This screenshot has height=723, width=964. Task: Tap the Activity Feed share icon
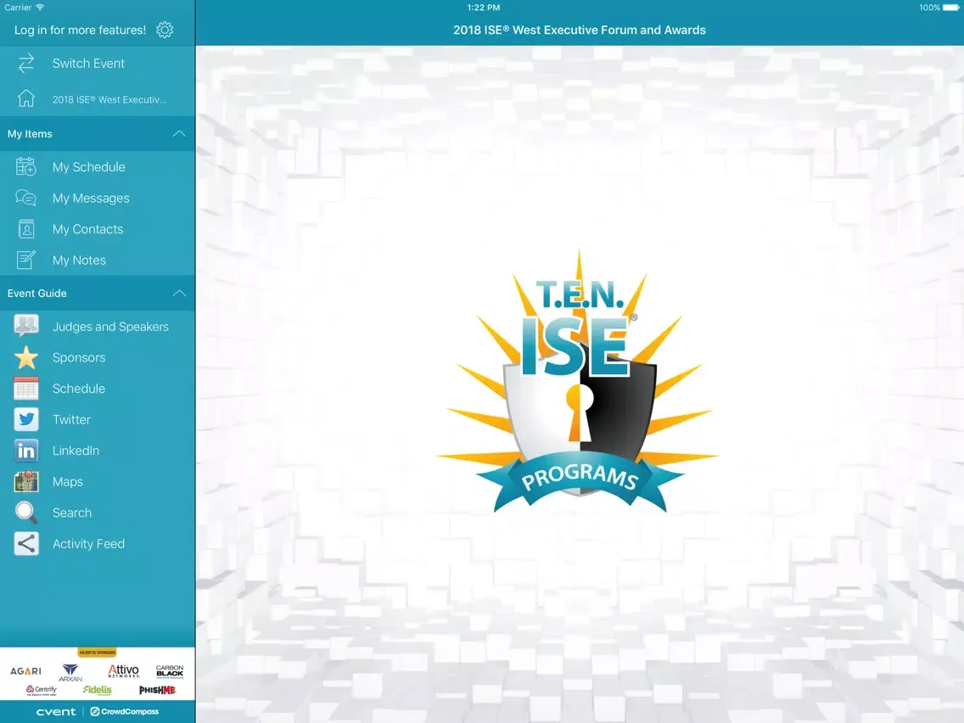click(25, 543)
